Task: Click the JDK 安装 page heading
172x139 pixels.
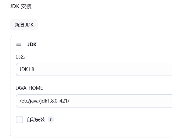Action: pos(21,6)
